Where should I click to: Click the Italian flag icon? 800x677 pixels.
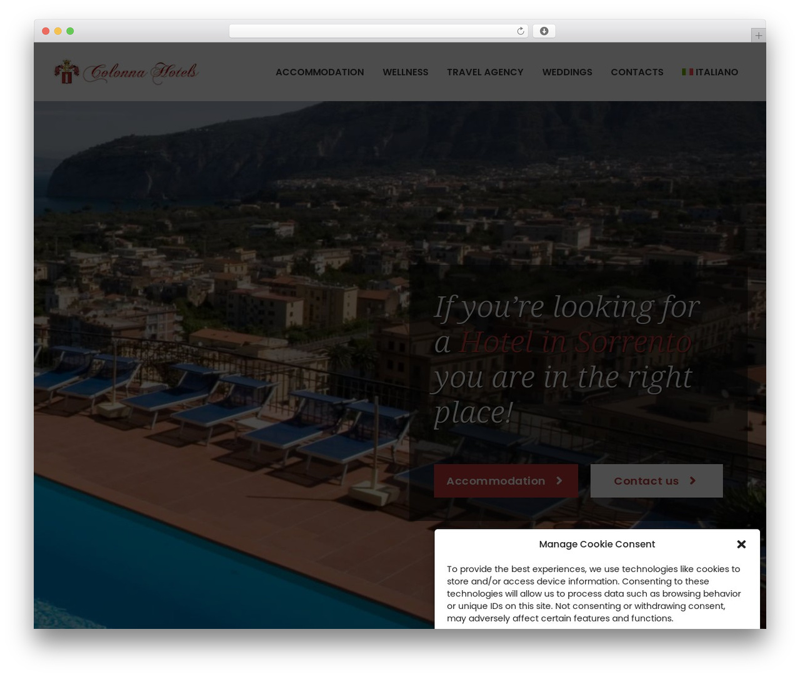pyautogui.click(x=687, y=72)
